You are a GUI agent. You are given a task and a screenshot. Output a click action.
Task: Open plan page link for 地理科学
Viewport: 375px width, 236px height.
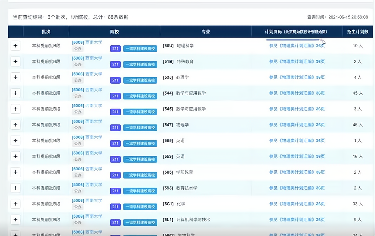click(x=297, y=46)
